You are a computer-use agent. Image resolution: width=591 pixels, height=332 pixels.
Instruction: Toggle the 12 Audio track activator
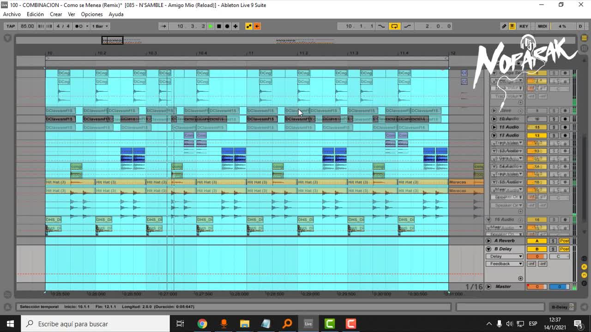pos(537,136)
